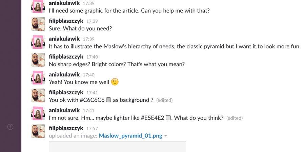Open filipblaszczyk's avatar beside the #C6C6C6 background message
Screen dimensions: 305x152
[38, 96]
